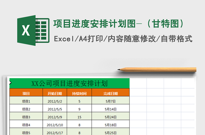
Task: Select the green XX公司项目进度安排计划 title cell
Action: 69,83
